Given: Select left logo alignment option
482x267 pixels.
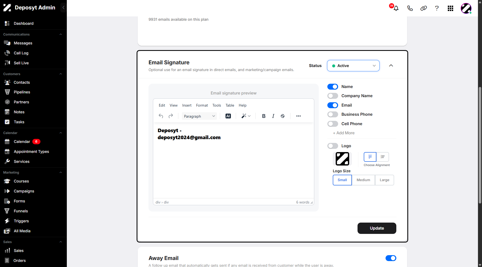Looking at the screenshot, I should (x=383, y=157).
